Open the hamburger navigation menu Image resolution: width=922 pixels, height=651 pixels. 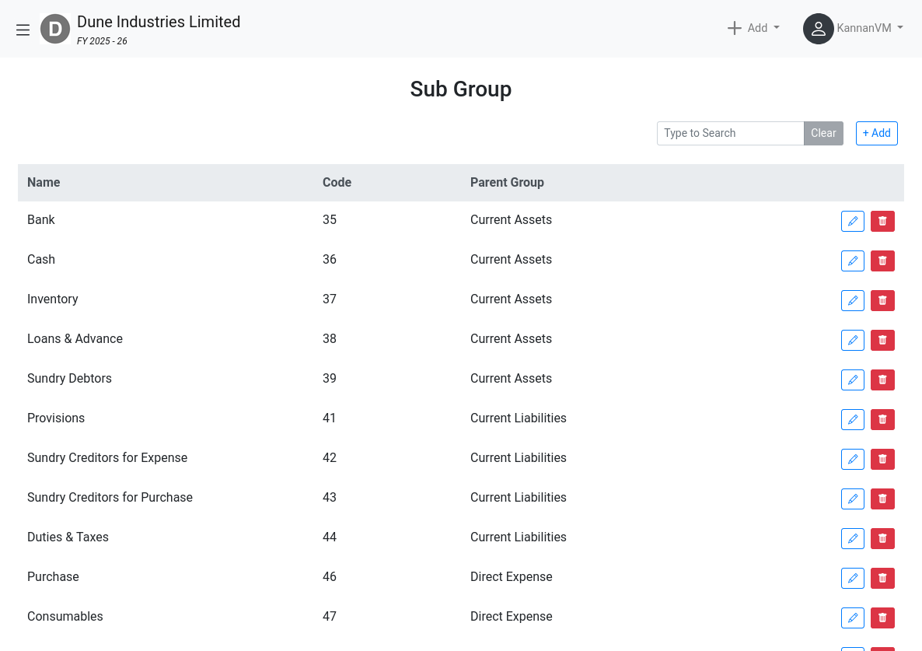[23, 30]
